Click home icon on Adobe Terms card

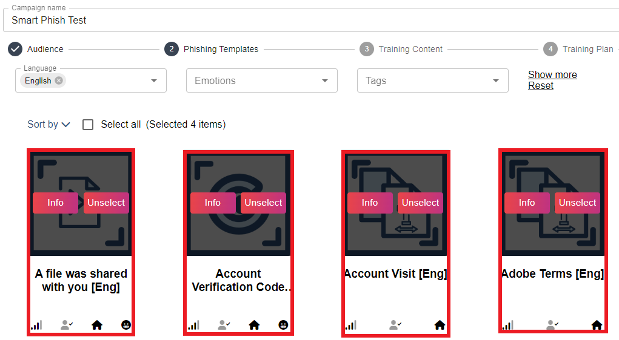pyautogui.click(x=597, y=325)
